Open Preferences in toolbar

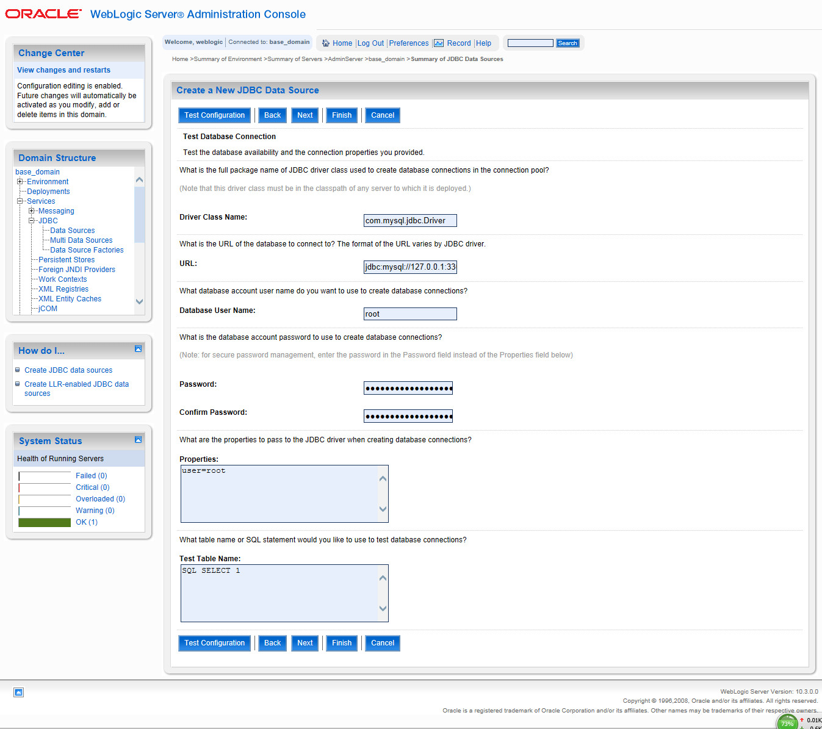click(409, 43)
